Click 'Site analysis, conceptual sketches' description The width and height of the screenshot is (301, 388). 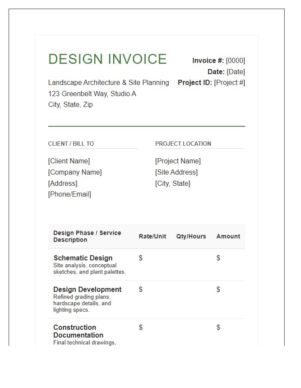(89, 269)
